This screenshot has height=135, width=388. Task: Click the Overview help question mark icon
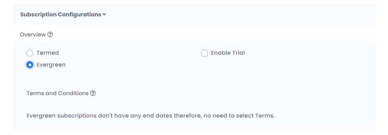click(x=50, y=35)
